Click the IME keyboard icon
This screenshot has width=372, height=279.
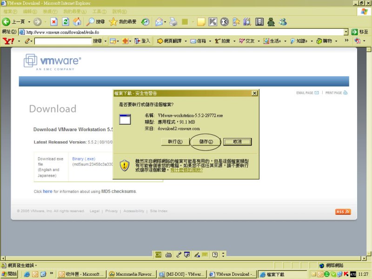point(168,255)
